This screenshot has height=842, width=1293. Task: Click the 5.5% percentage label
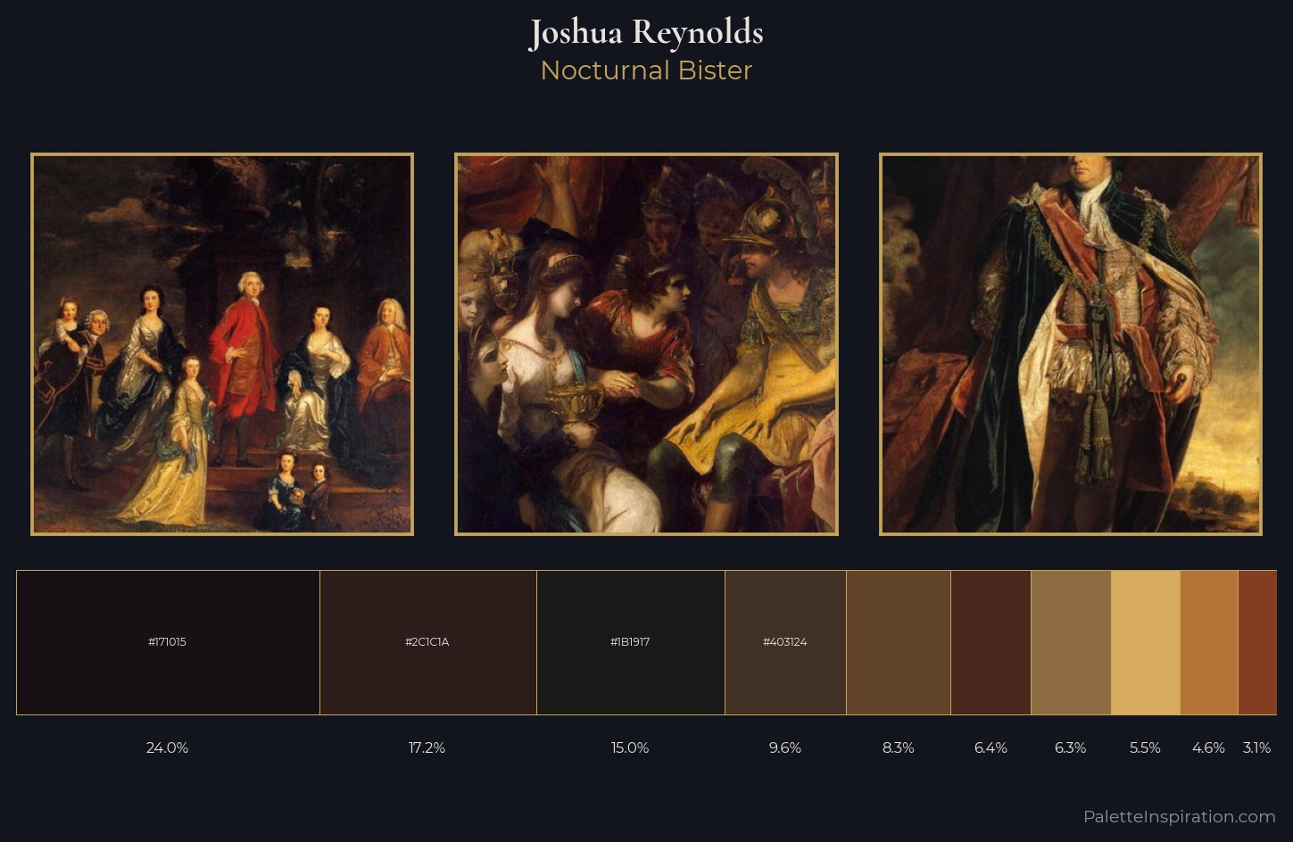[1145, 747]
